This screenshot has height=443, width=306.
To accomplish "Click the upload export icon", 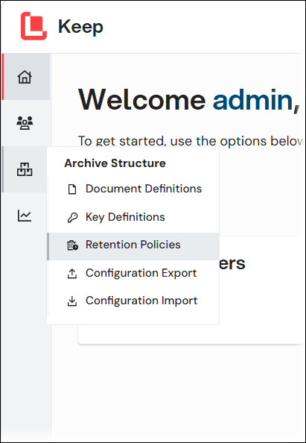I will 72,274.
